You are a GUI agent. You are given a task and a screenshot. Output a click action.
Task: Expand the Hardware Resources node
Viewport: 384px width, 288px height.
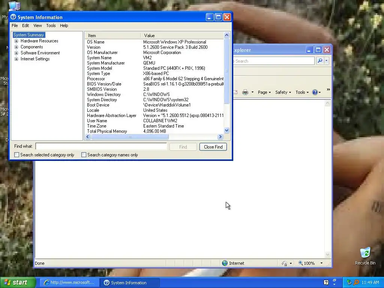pyautogui.click(x=16, y=41)
